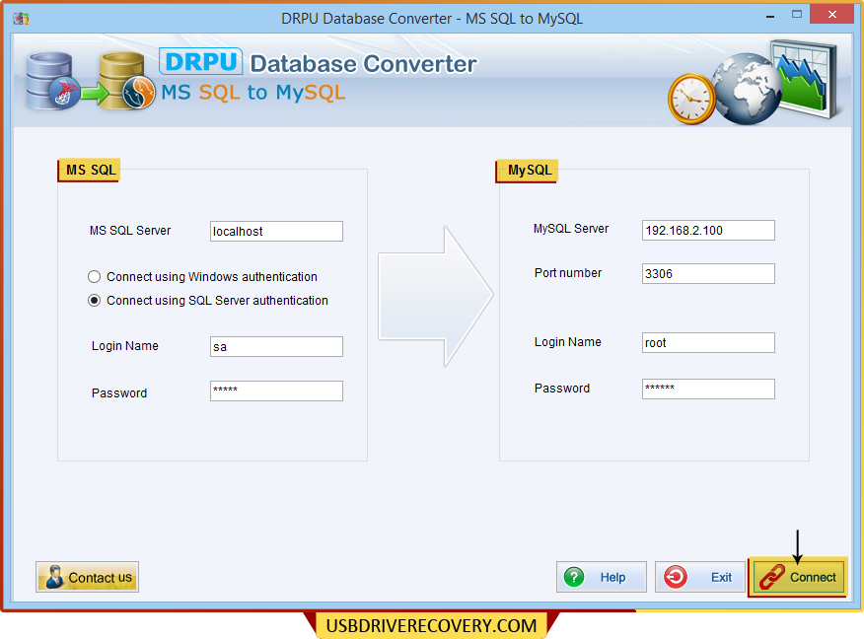Click the 'MS SQL to MySQL' subtitle text

[252, 93]
